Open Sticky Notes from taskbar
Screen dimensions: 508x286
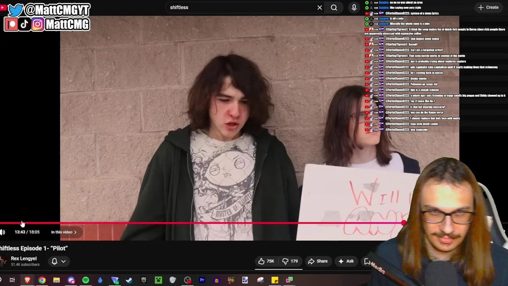pos(275,280)
